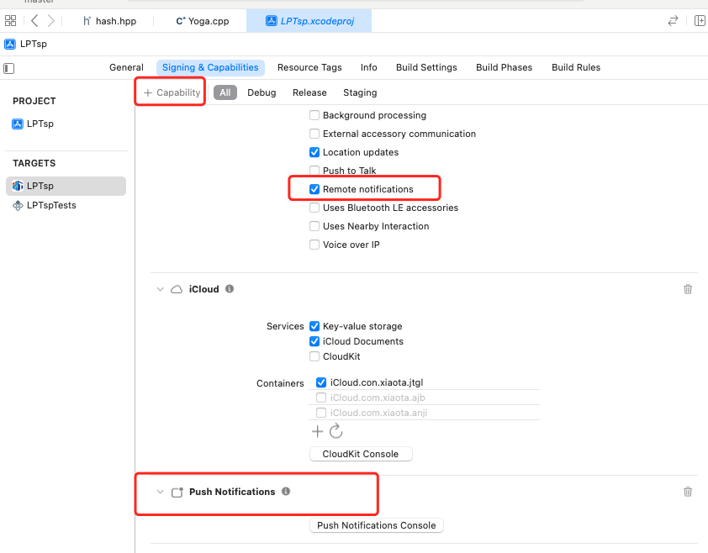Click the iCloud info icon

(x=230, y=289)
